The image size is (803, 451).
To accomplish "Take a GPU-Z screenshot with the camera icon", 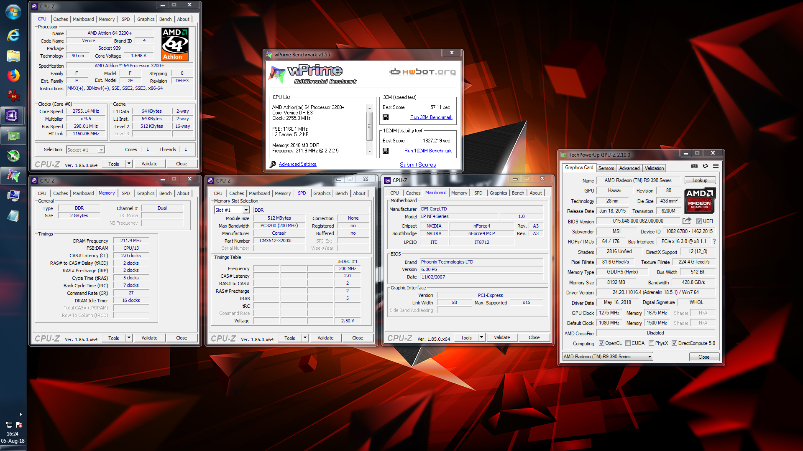I will click(694, 166).
